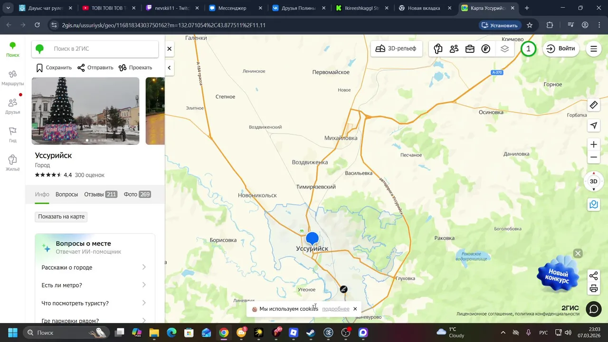
Task: Open the Поиск section in left sidebar
Action: click(13, 49)
